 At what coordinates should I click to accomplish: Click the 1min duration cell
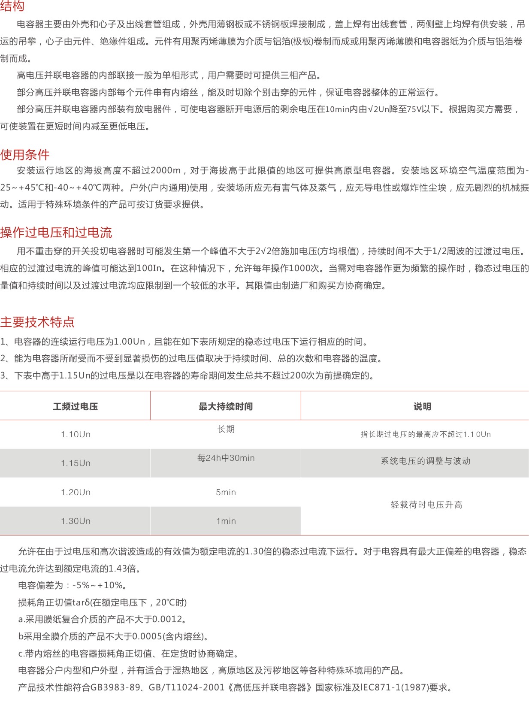point(226,521)
